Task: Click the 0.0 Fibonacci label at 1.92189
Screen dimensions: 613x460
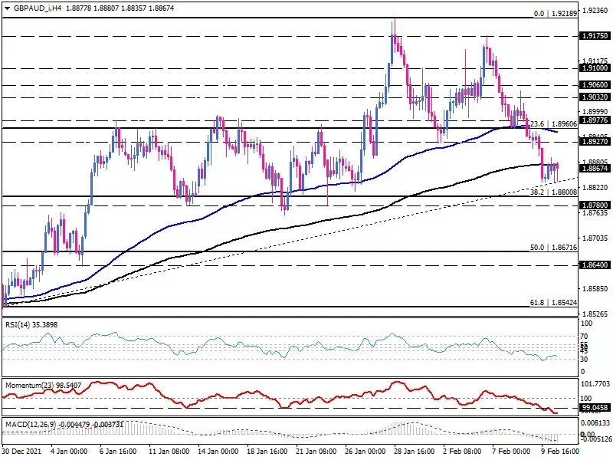Action: click(x=555, y=14)
